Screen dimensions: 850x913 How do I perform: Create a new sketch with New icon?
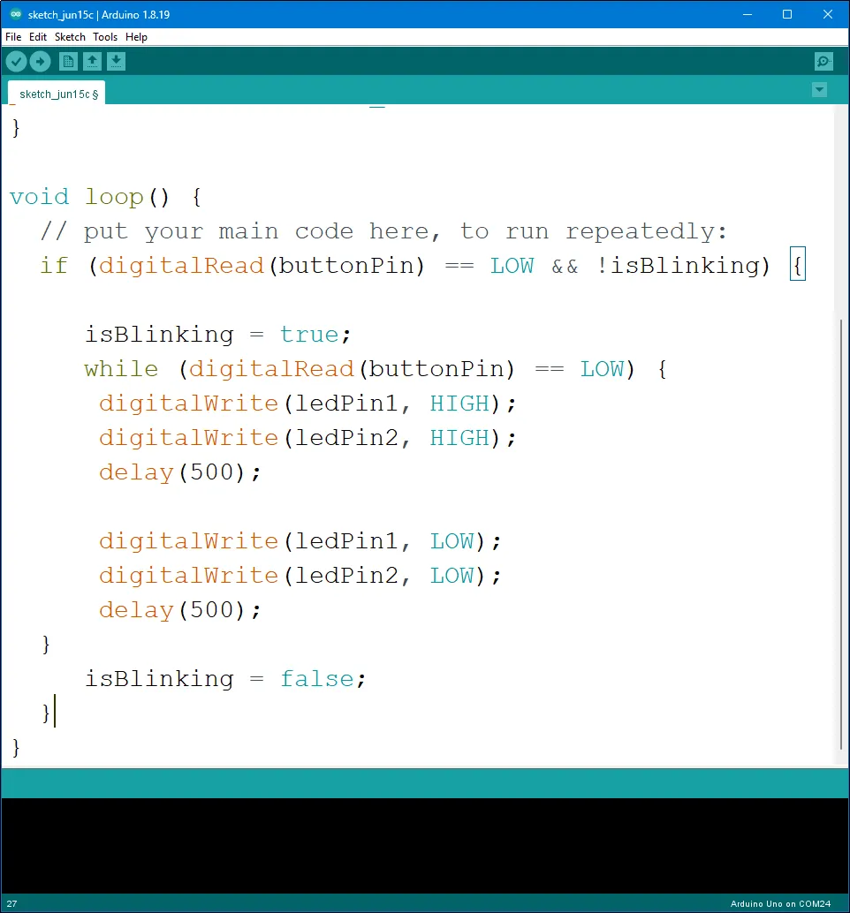point(68,61)
